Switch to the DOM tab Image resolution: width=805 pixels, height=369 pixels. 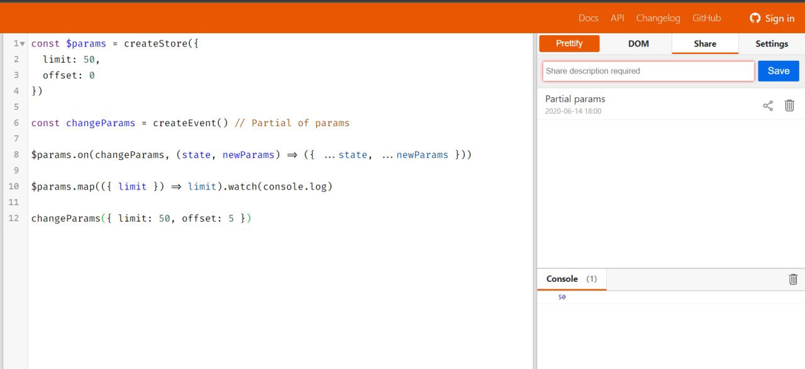pyautogui.click(x=638, y=43)
